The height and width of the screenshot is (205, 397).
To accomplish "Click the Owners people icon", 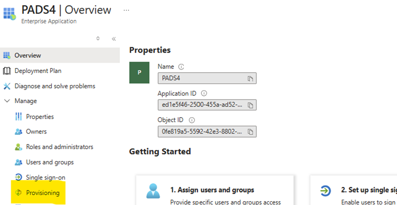I will click(19, 132).
